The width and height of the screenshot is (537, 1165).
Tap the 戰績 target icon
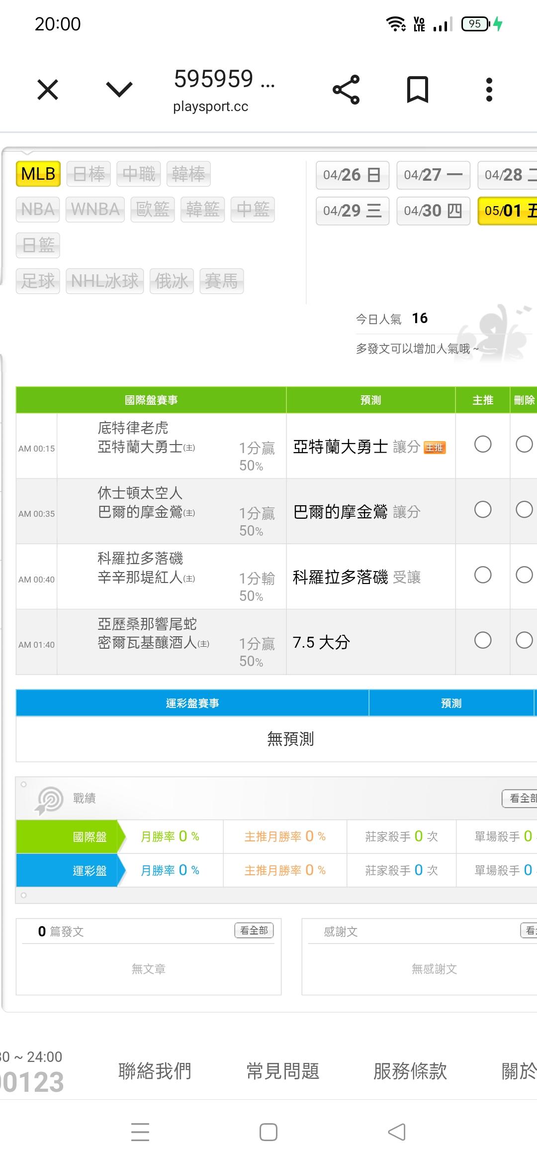[49, 799]
